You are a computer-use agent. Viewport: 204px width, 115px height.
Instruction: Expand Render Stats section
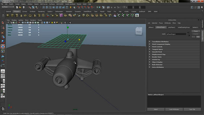pos(174,57)
